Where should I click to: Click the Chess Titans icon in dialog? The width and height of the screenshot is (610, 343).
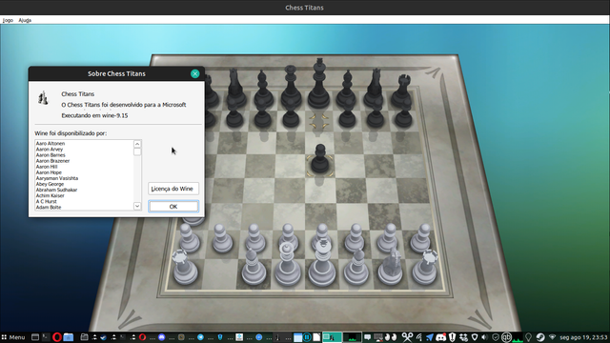(43, 98)
